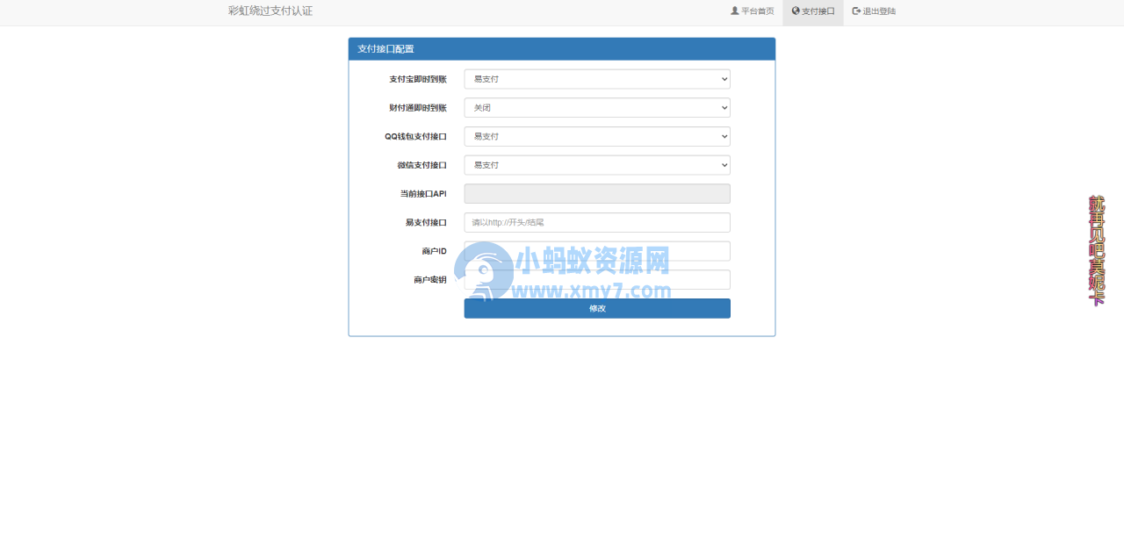The width and height of the screenshot is (1124, 546).
Task: Click the globe icon beside 支付接口
Action: (795, 11)
